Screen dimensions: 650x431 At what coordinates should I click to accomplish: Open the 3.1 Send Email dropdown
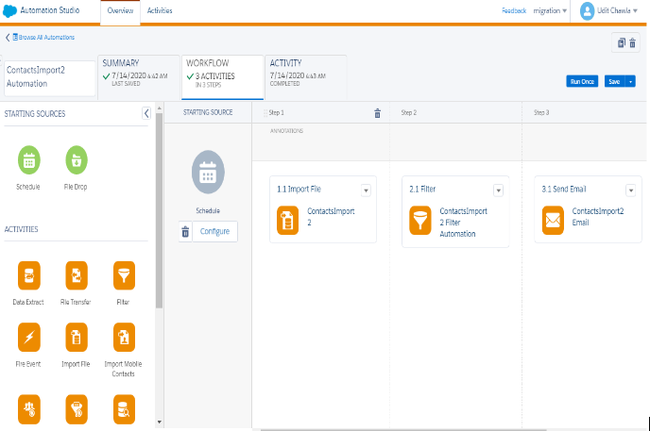(630, 190)
